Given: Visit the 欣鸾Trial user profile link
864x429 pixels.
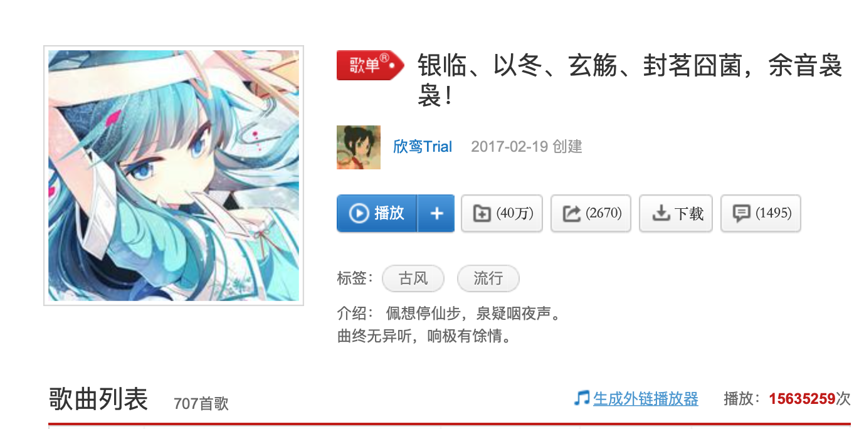Looking at the screenshot, I should [x=423, y=147].
